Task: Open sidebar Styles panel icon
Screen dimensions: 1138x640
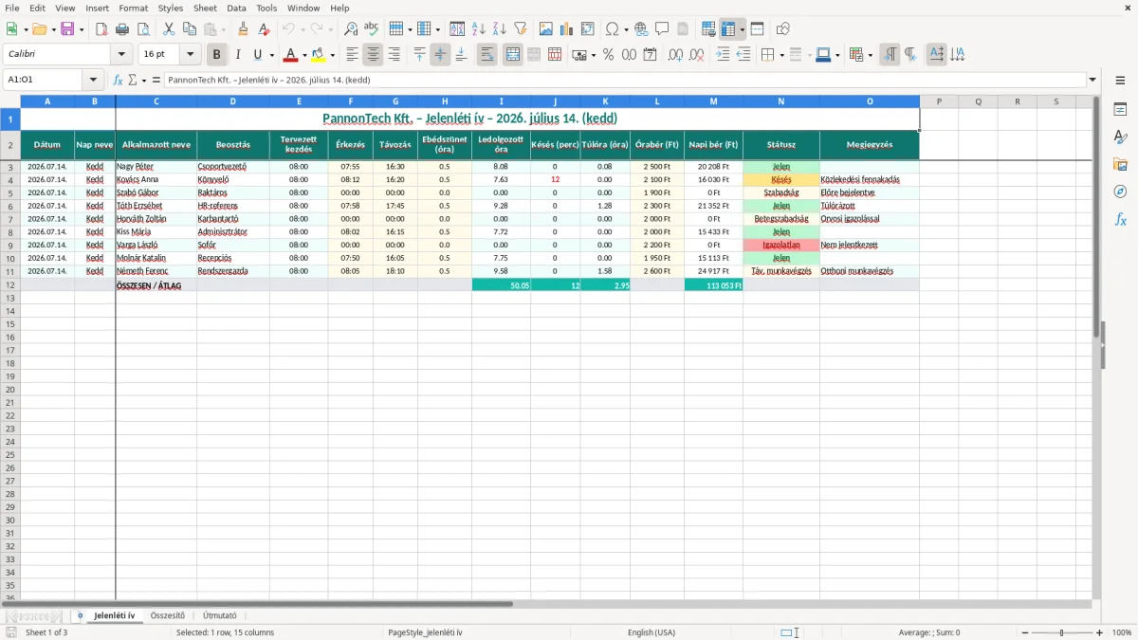Action: click(1120, 137)
